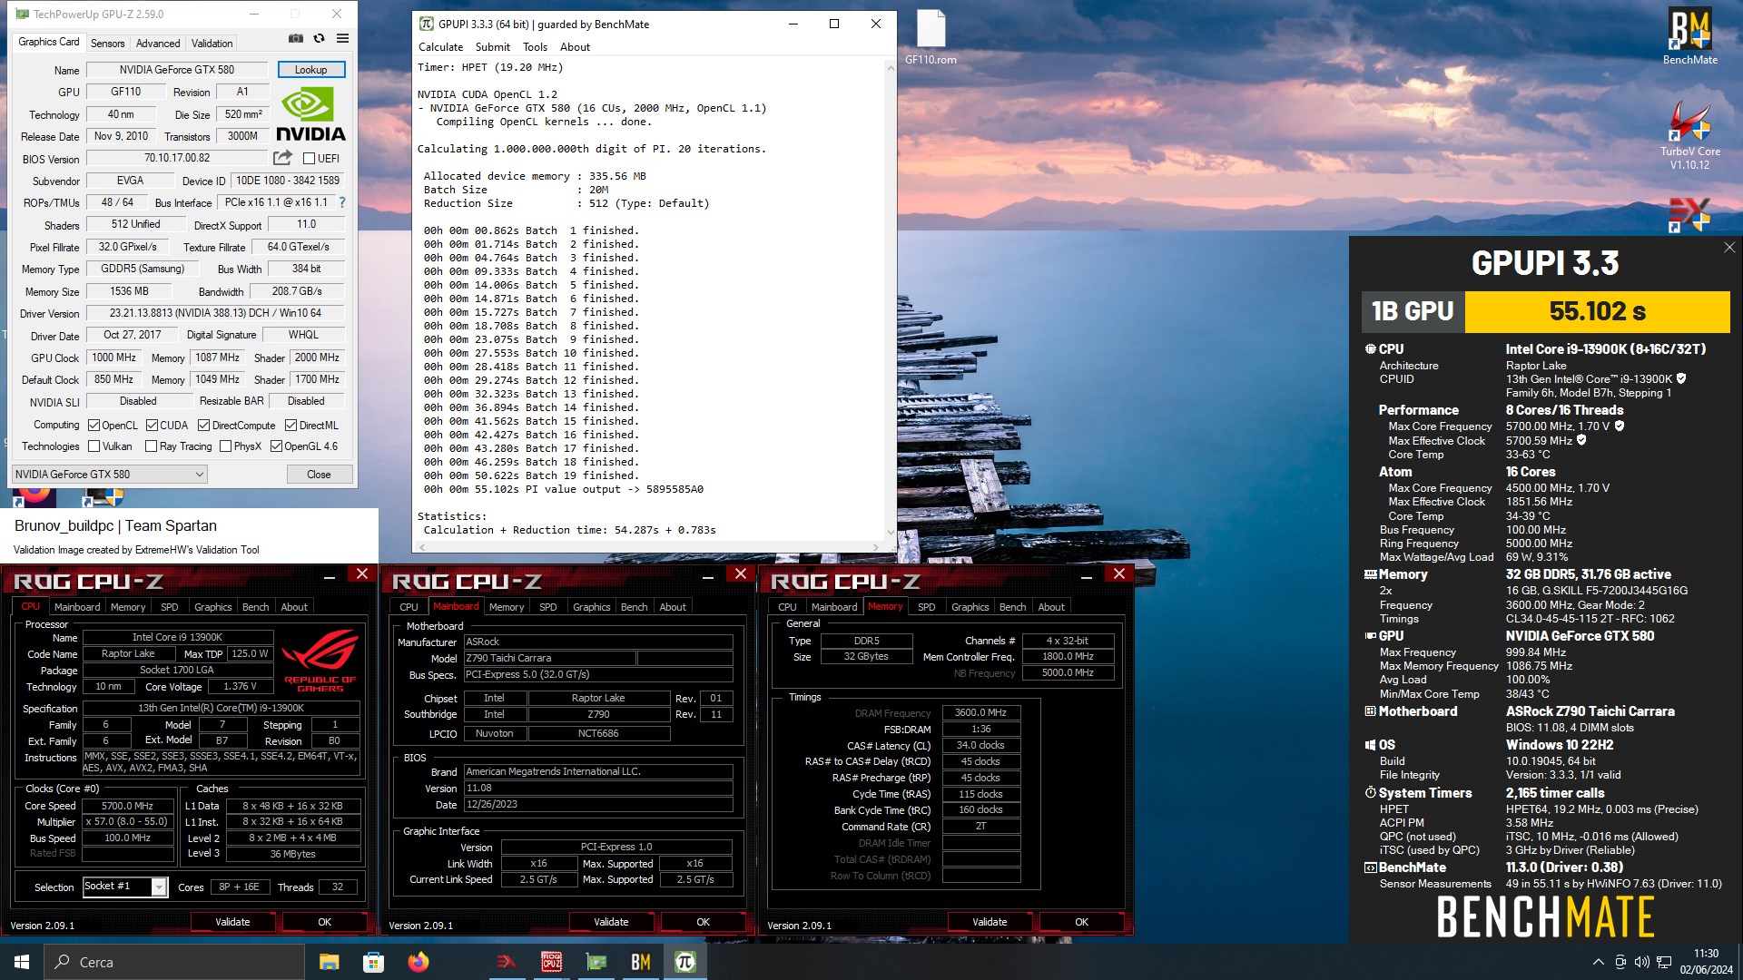This screenshot has width=1743, height=980.
Task: Click the taskbar clock showing 11:30
Action: pos(1706,962)
